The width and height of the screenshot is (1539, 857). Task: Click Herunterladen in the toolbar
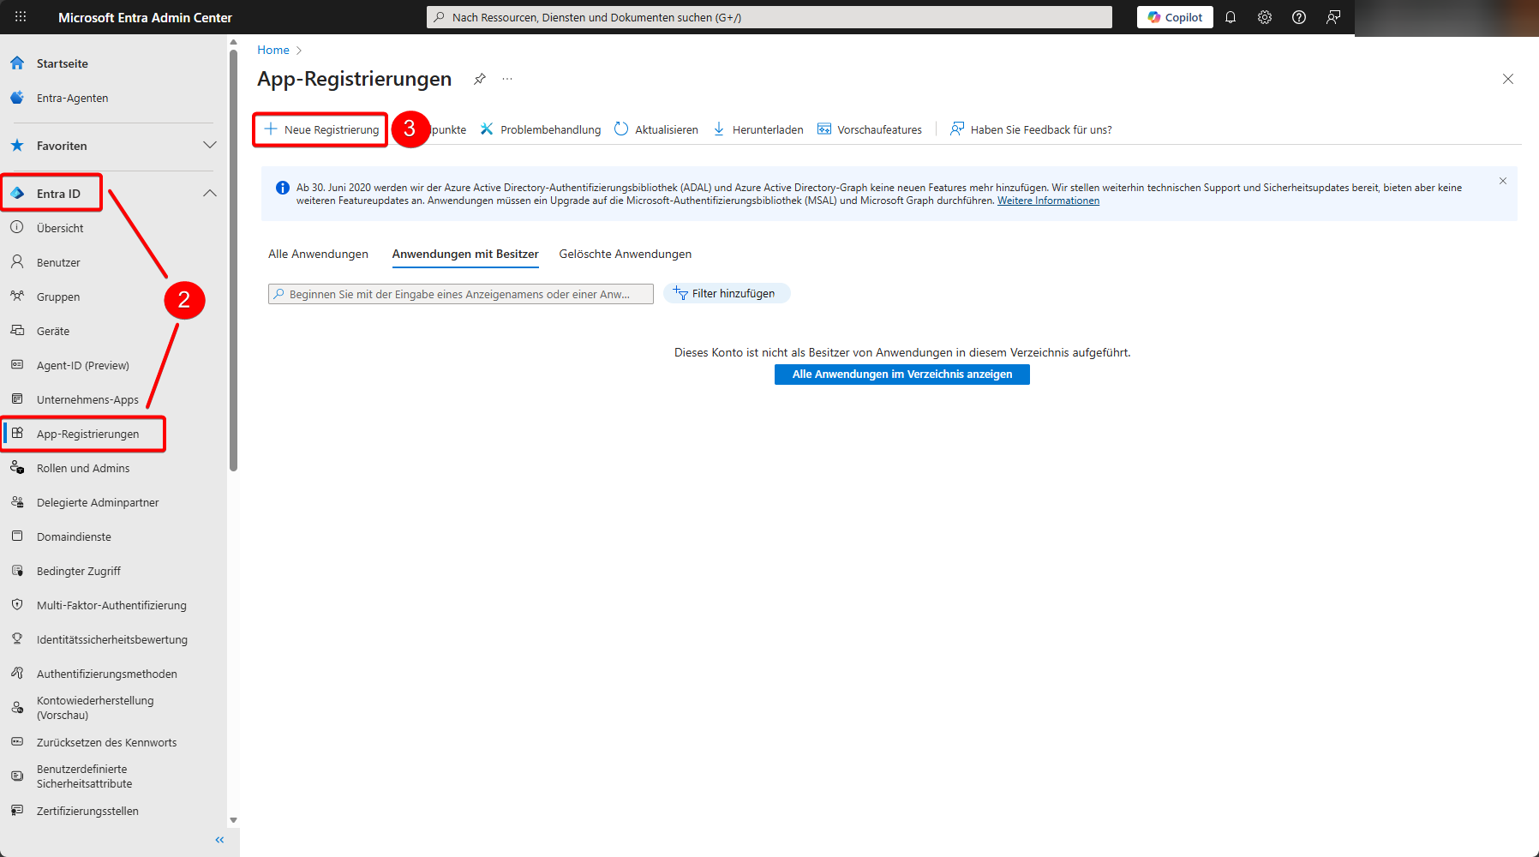coord(758,129)
